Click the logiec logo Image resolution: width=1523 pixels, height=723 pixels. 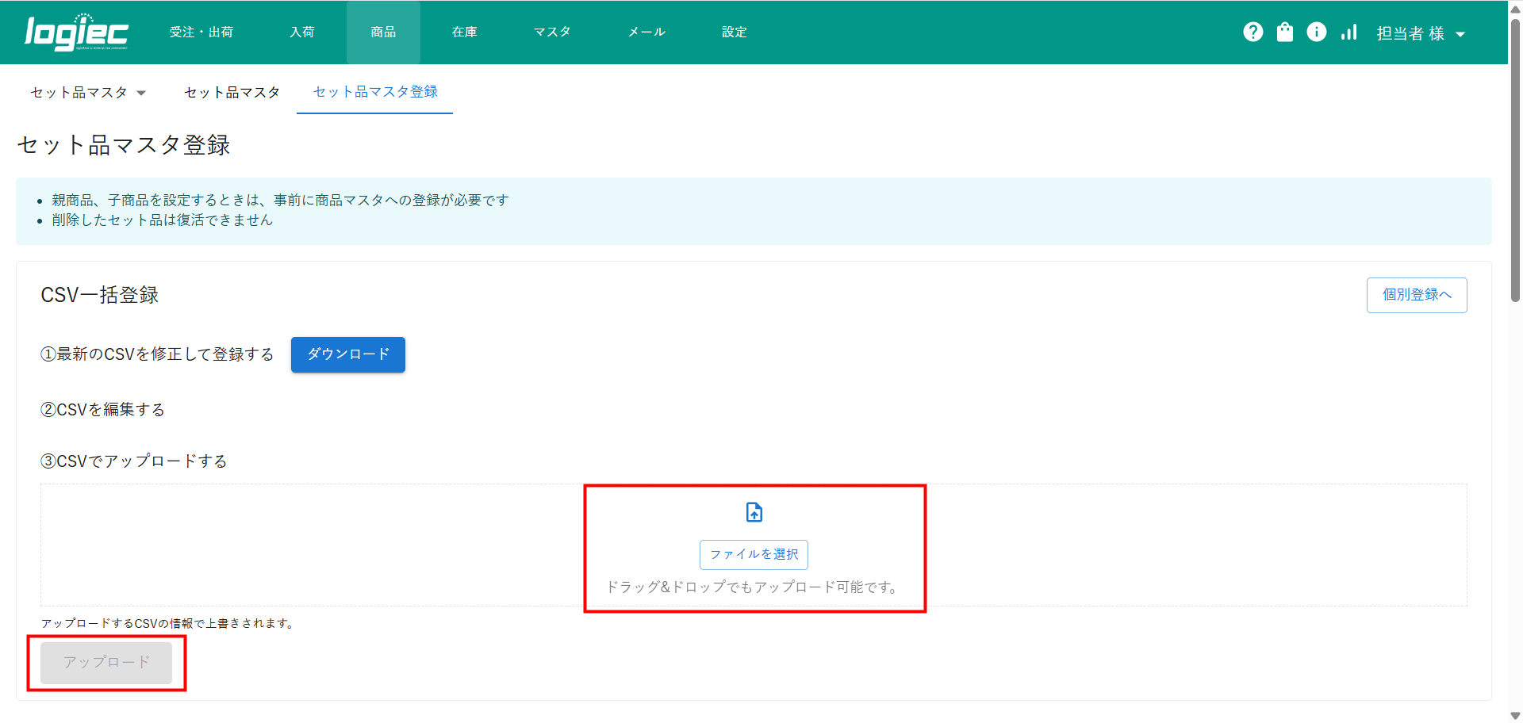[x=76, y=33]
